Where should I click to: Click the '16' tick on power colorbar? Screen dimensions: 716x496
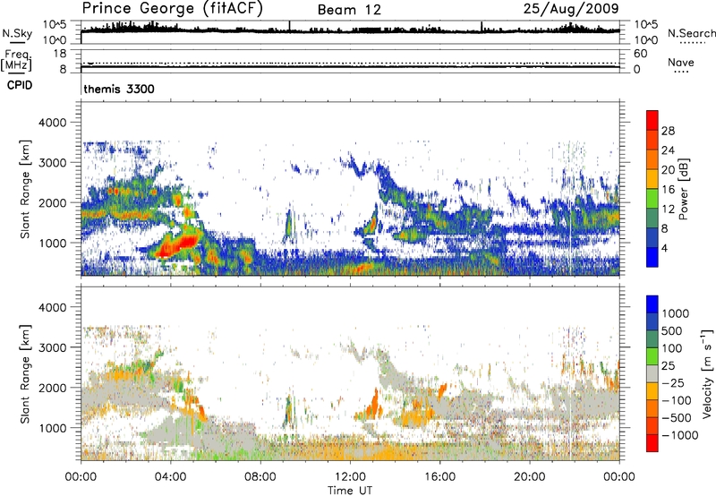click(x=668, y=190)
